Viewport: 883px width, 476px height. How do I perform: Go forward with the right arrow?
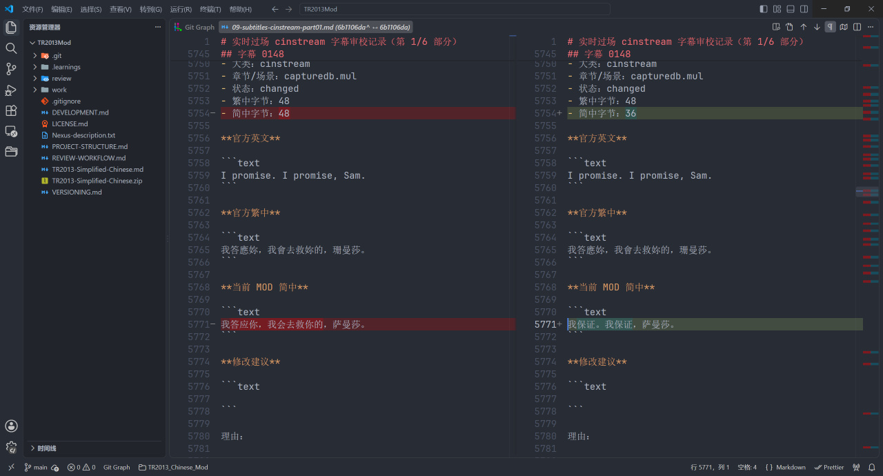tap(288, 9)
